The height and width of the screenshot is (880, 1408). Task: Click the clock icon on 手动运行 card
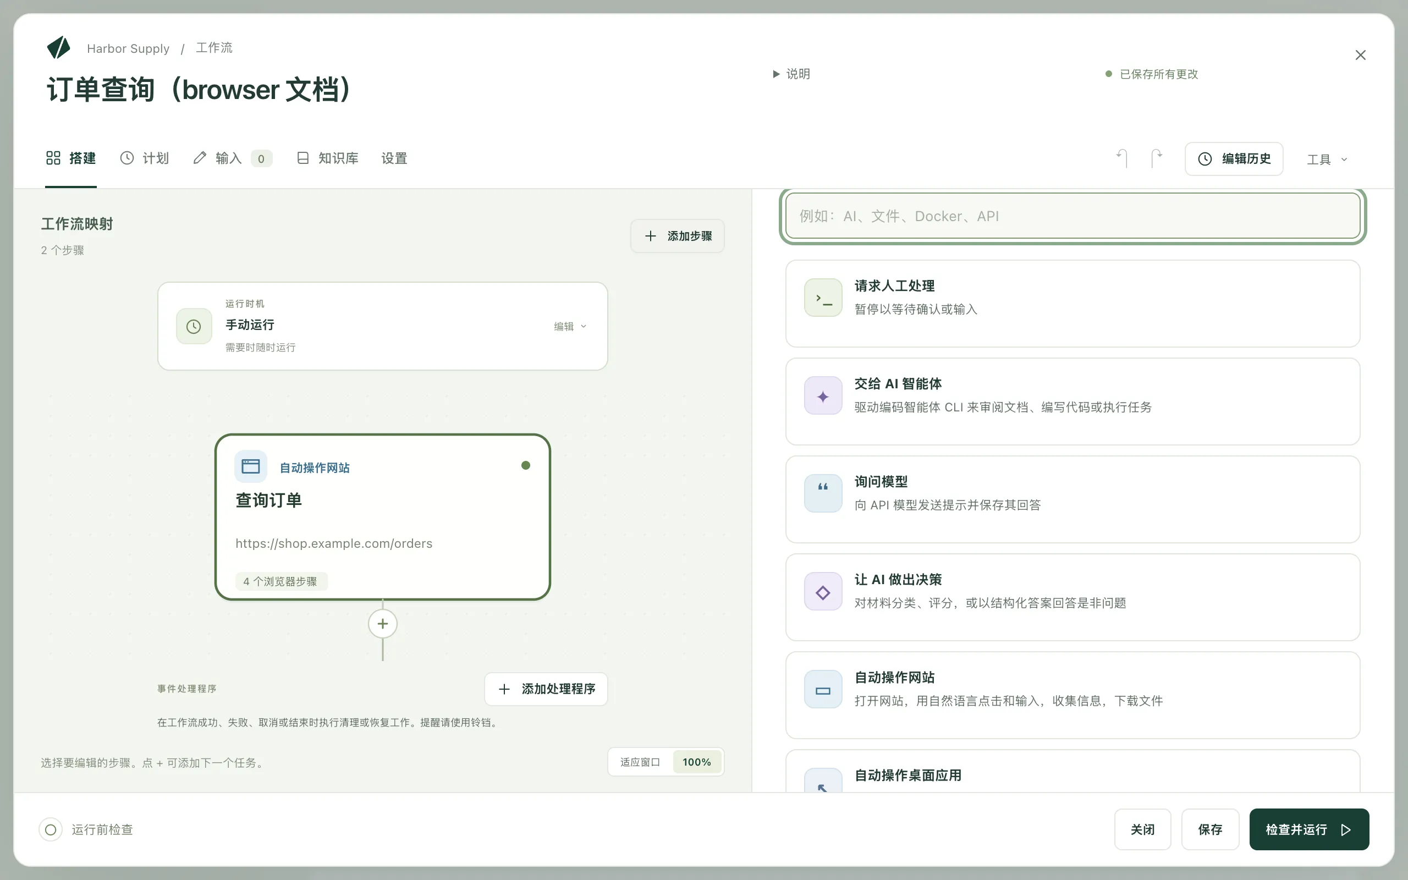(194, 326)
